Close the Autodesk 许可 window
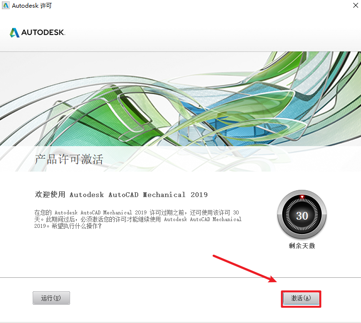The image size is (361, 323). [355, 5]
